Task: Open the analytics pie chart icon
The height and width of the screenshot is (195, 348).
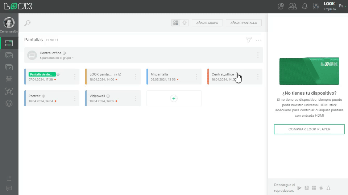Action: (281, 6)
